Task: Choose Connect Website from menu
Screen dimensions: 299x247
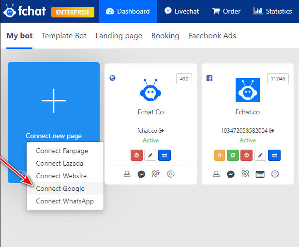Action: tap(65, 176)
